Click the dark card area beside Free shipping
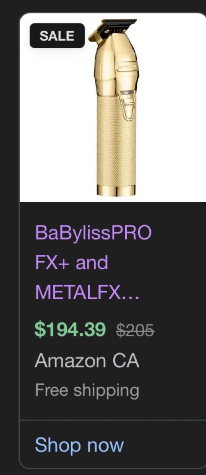The image size is (206, 475). point(172,391)
